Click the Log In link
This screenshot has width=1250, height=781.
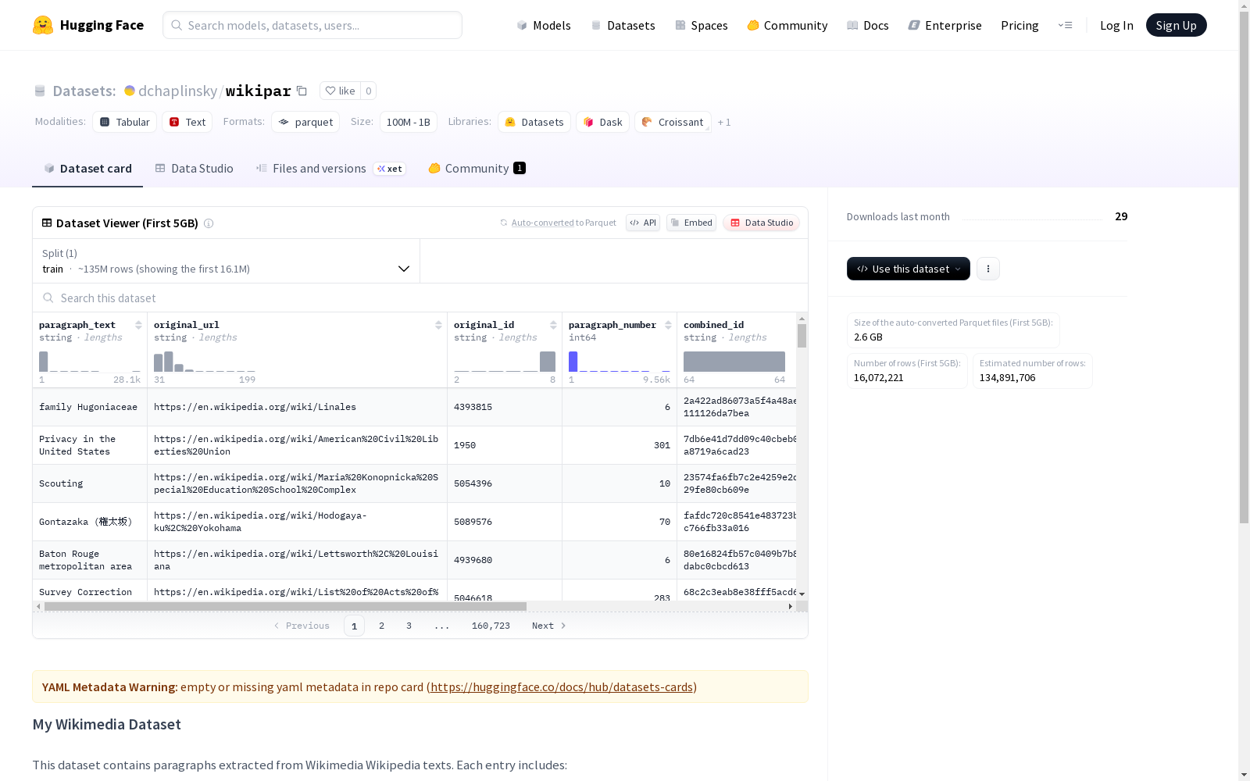tap(1116, 25)
